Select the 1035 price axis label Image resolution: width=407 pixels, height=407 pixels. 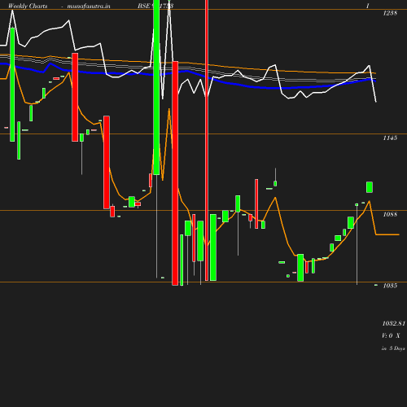click(x=390, y=286)
